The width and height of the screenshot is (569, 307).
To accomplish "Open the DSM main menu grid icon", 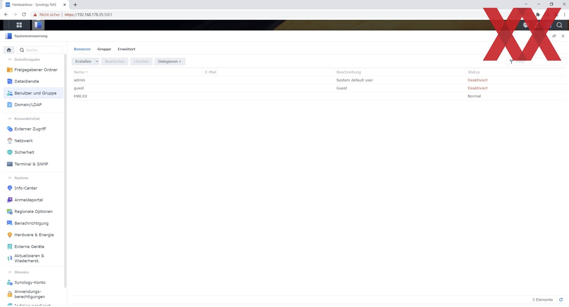I will [x=19, y=25].
